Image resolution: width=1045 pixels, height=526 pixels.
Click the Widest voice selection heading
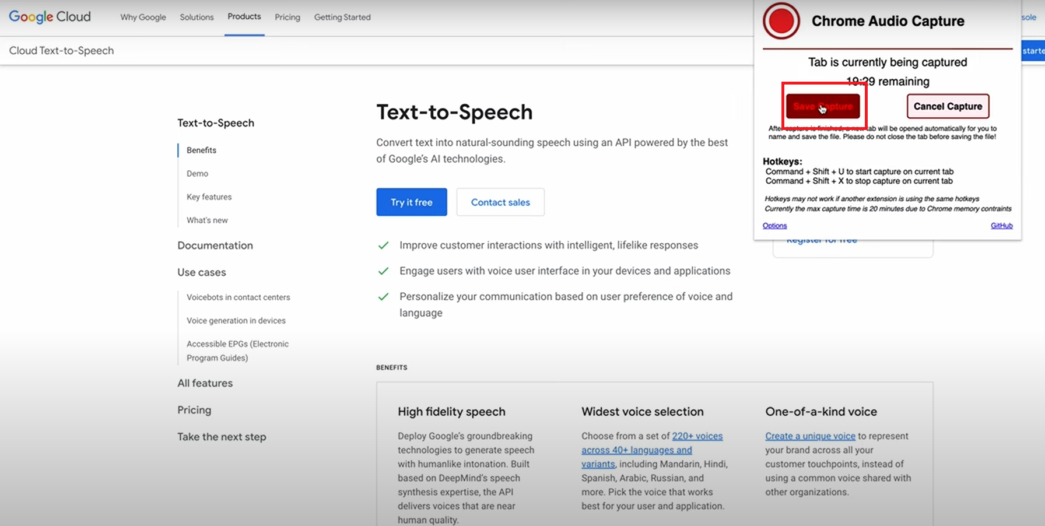click(x=642, y=412)
